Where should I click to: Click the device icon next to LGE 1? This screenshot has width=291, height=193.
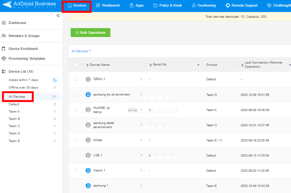(x=88, y=155)
